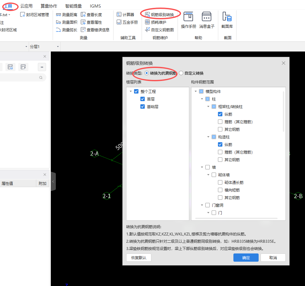Open the 截面库 section library
305x286 pixels.
tap(227, 20)
